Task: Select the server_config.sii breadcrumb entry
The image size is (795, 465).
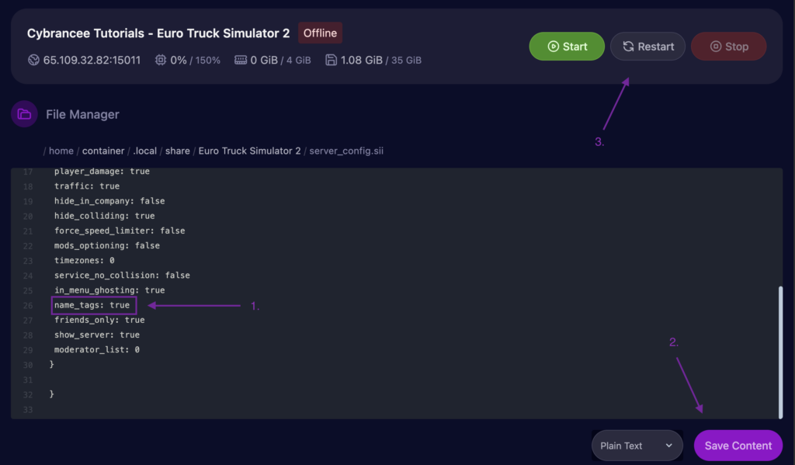Action: [346, 151]
